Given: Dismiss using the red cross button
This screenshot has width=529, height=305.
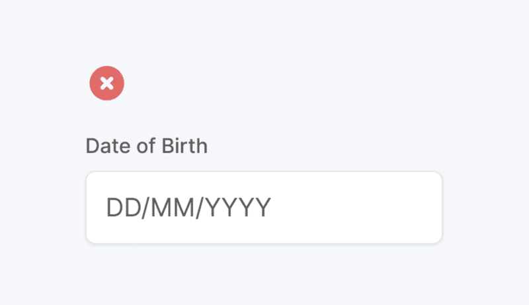Looking at the screenshot, I should point(106,83).
